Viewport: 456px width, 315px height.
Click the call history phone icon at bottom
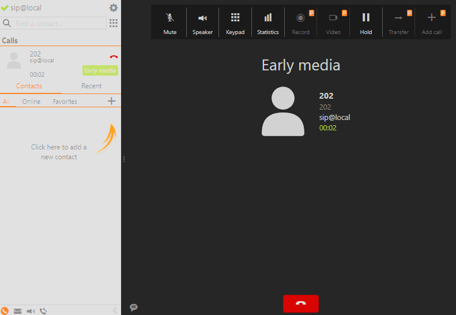43,311
